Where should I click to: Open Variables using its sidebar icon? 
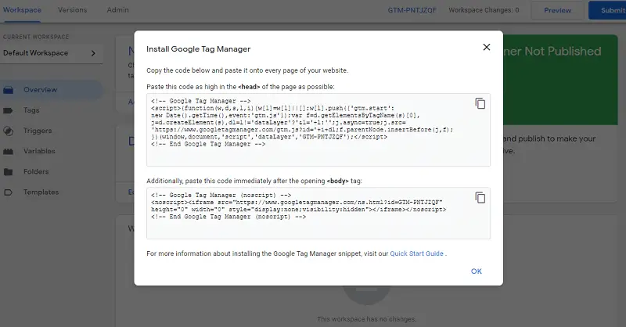pos(9,151)
